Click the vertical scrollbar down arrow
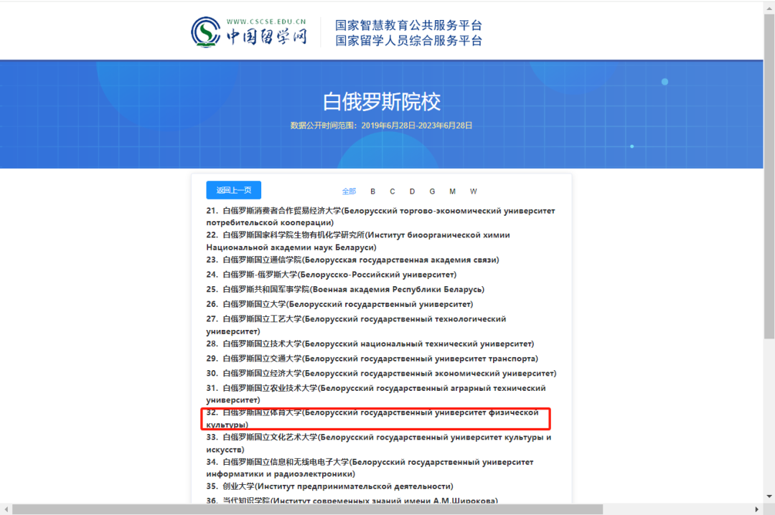The height and width of the screenshot is (515, 775). pos(769,496)
